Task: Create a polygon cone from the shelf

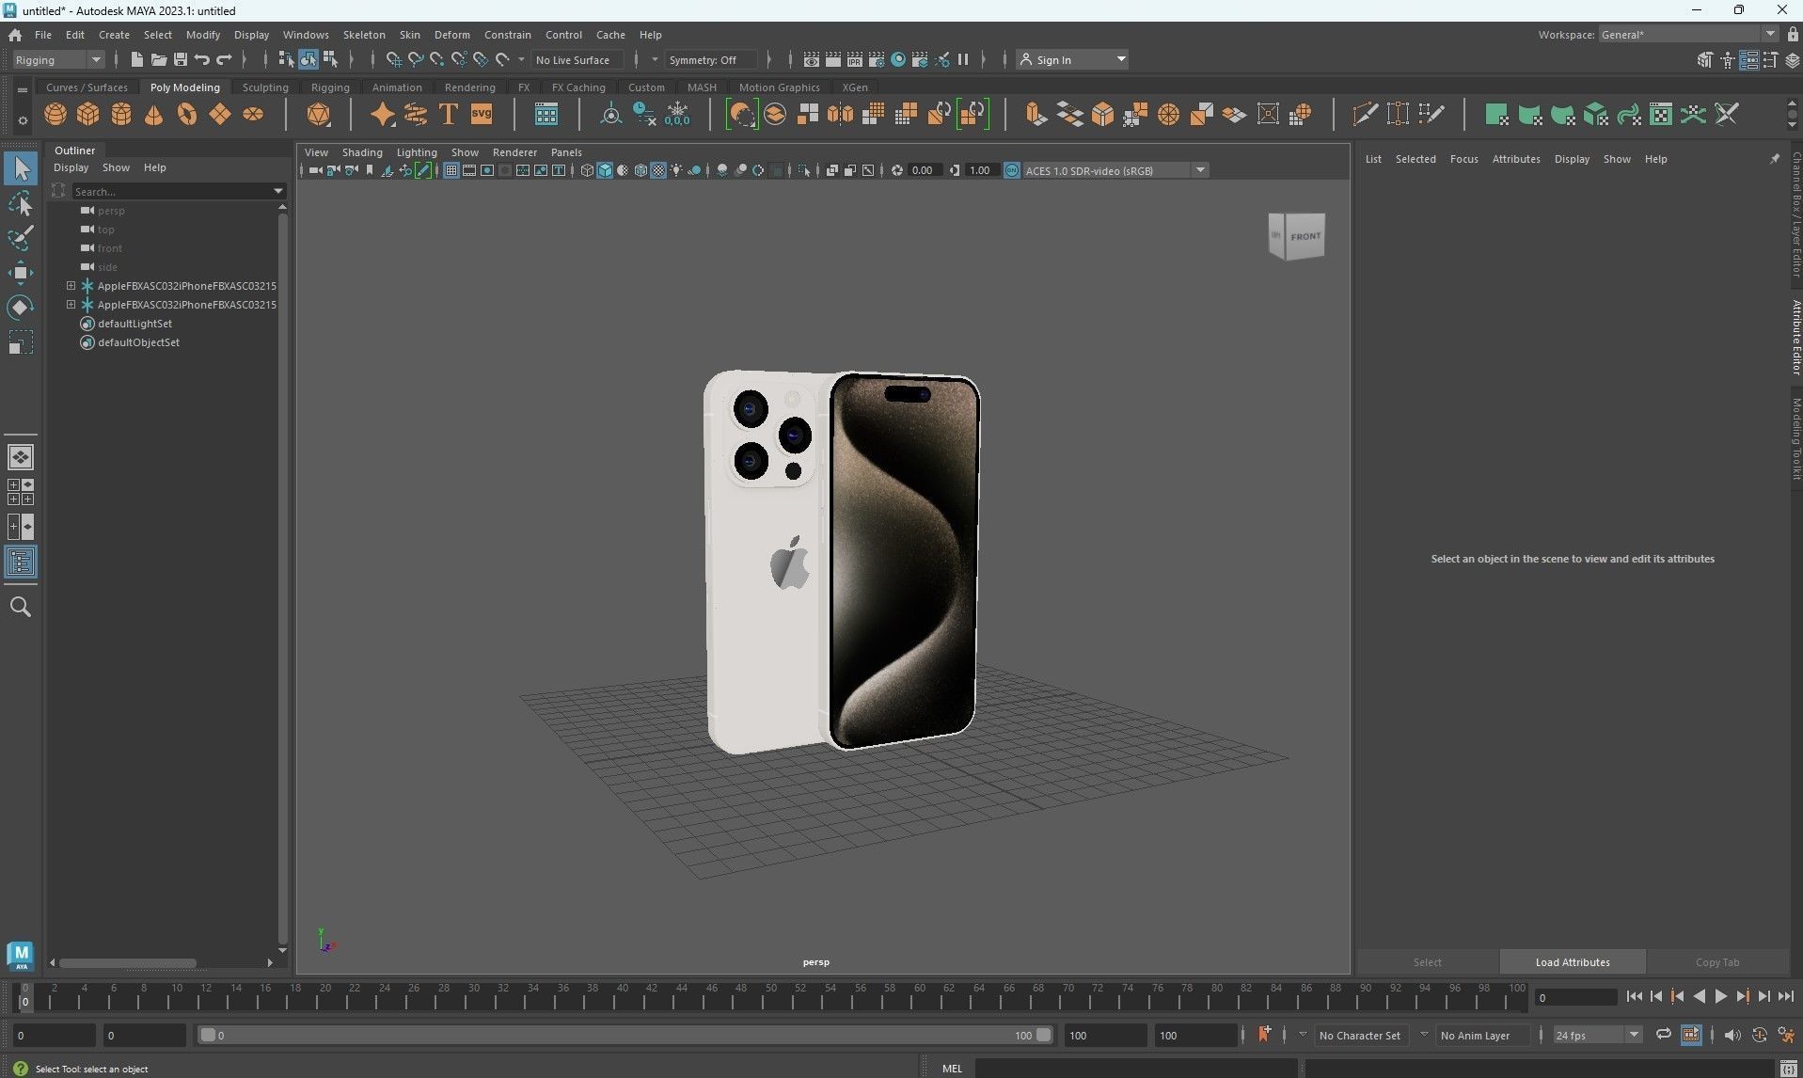Action: [x=154, y=115]
